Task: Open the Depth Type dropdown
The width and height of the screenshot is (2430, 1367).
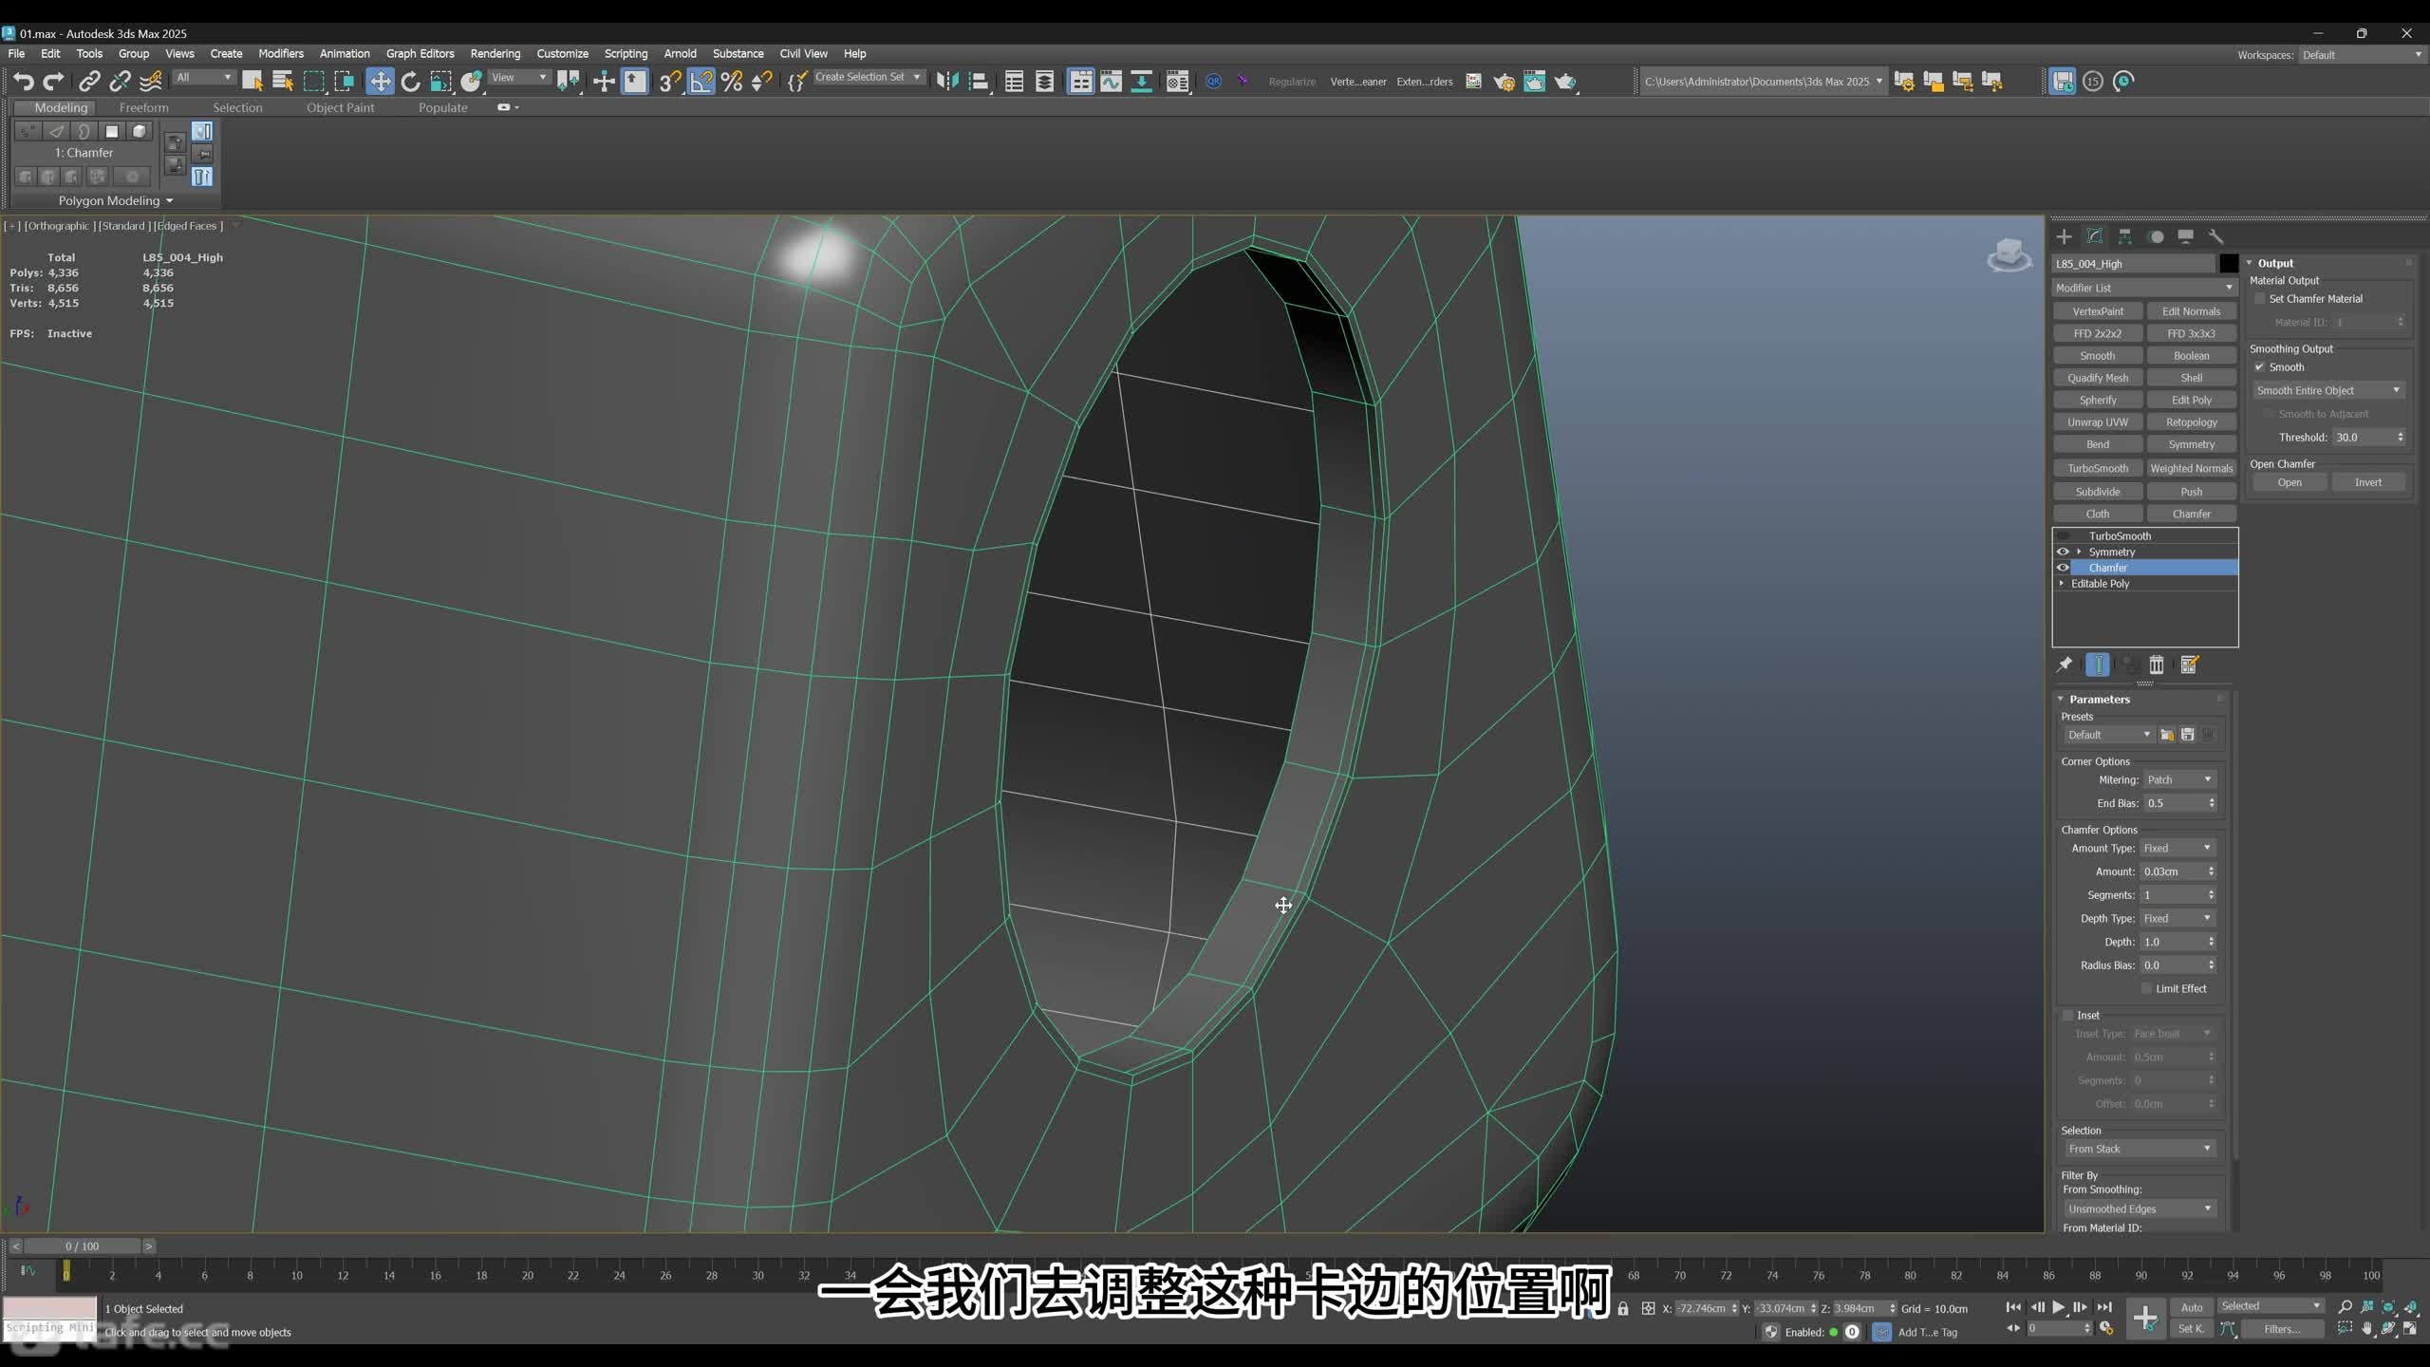Action: [2178, 918]
